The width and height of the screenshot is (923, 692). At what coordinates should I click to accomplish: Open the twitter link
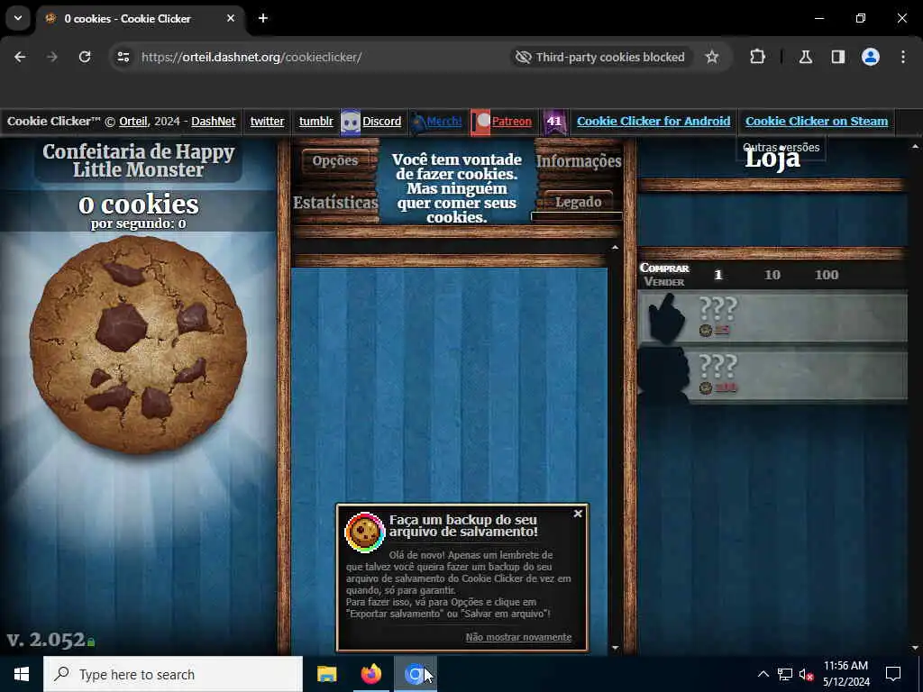point(267,122)
